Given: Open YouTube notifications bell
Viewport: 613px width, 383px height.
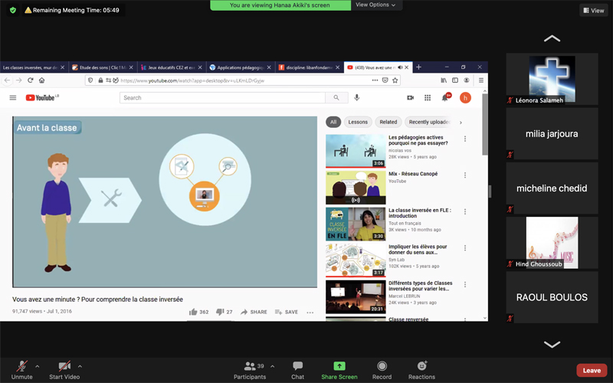Looking at the screenshot, I should tap(445, 97).
